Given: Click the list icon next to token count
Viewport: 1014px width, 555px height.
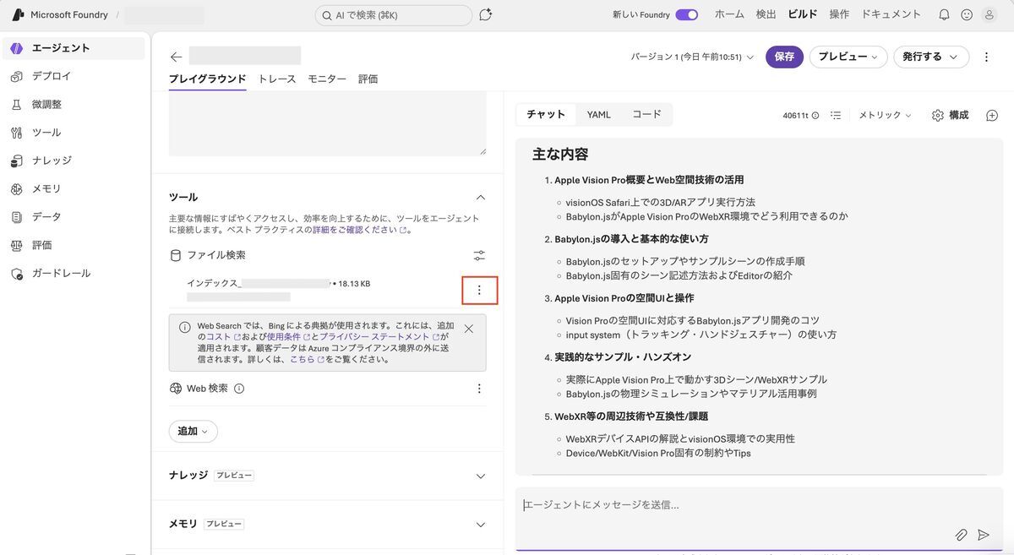Looking at the screenshot, I should click(836, 115).
